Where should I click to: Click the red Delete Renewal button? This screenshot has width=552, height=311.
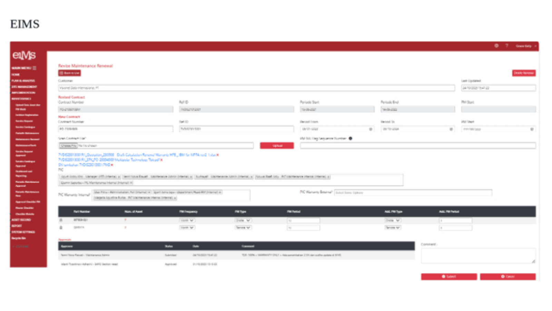[x=524, y=73]
